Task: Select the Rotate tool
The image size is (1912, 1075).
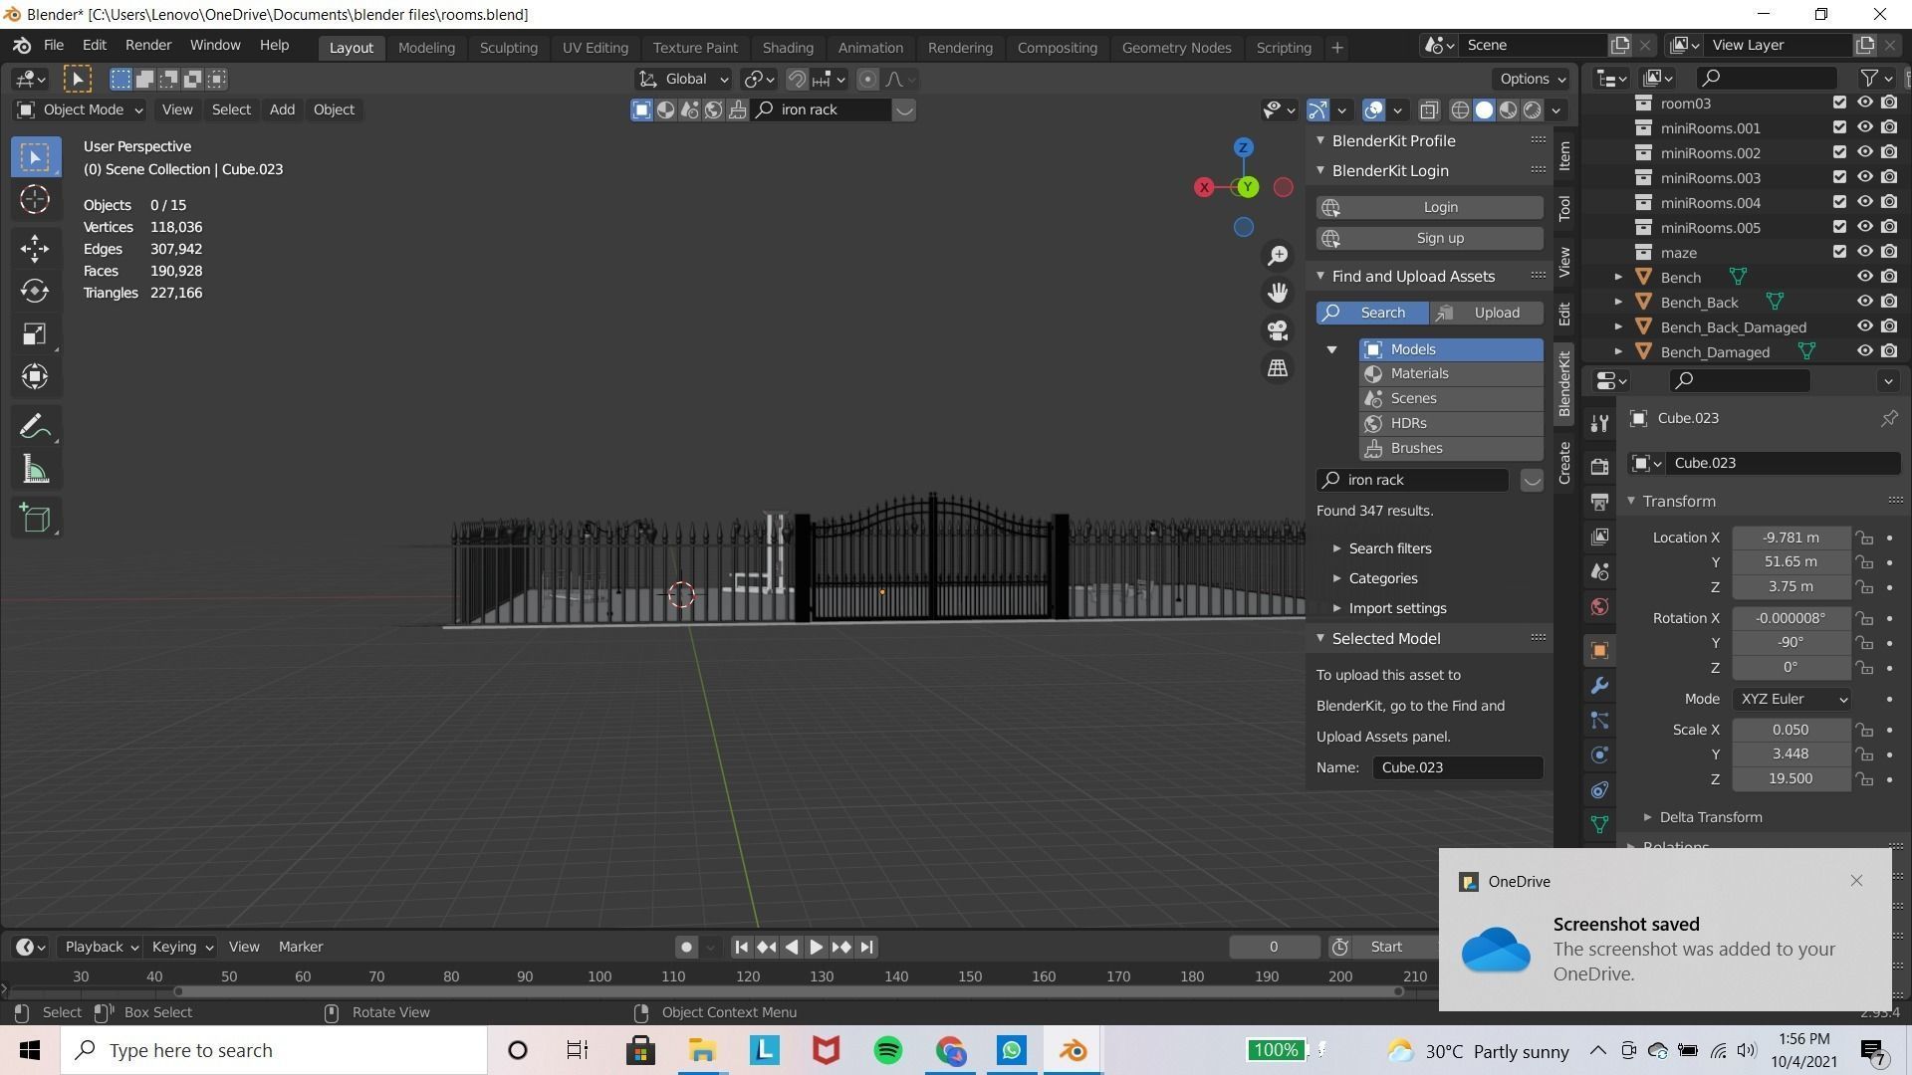Action: (x=35, y=291)
